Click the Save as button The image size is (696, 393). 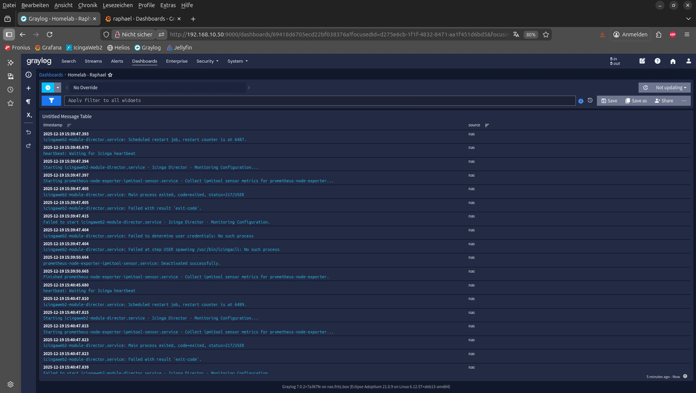coord(636,101)
